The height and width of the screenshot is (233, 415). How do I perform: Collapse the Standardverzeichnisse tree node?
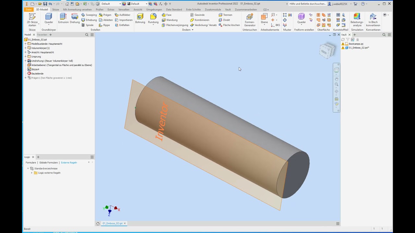(x=28, y=169)
